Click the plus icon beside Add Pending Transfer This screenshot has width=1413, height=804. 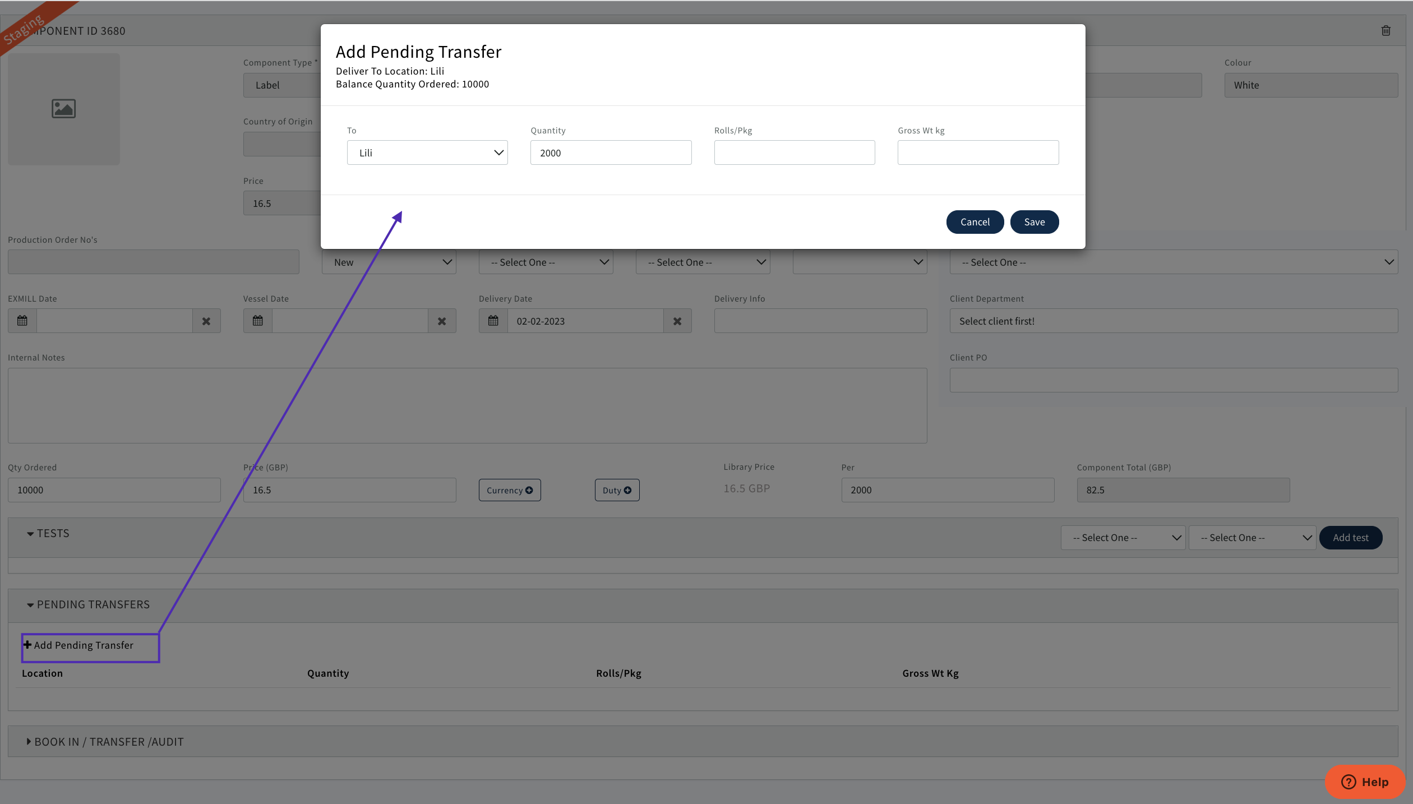click(27, 645)
